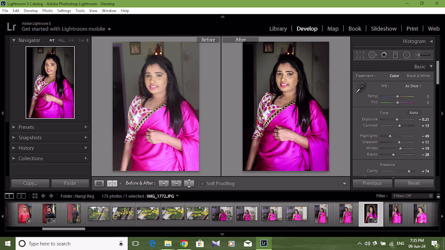Select the Spot Removal tool
The image size is (445, 250).
pos(372,55)
